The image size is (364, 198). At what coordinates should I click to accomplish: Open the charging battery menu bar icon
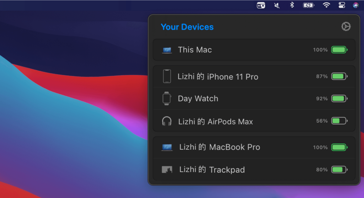[x=309, y=5]
